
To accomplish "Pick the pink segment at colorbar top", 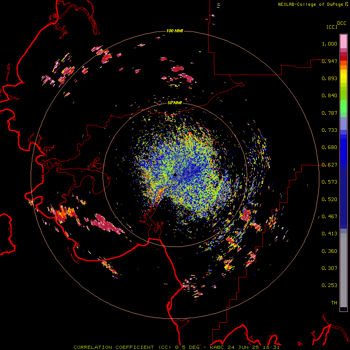I will point(343,42).
